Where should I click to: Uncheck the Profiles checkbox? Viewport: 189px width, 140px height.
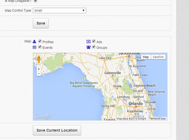(x=40, y=41)
